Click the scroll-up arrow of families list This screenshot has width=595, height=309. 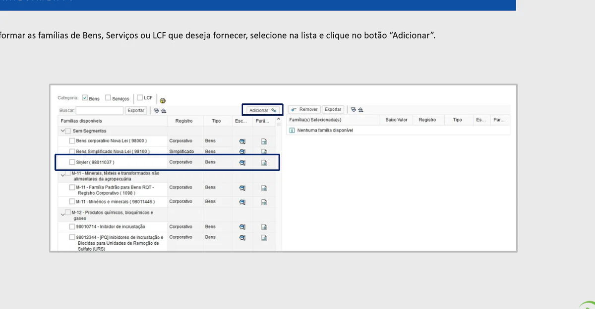[x=279, y=119]
